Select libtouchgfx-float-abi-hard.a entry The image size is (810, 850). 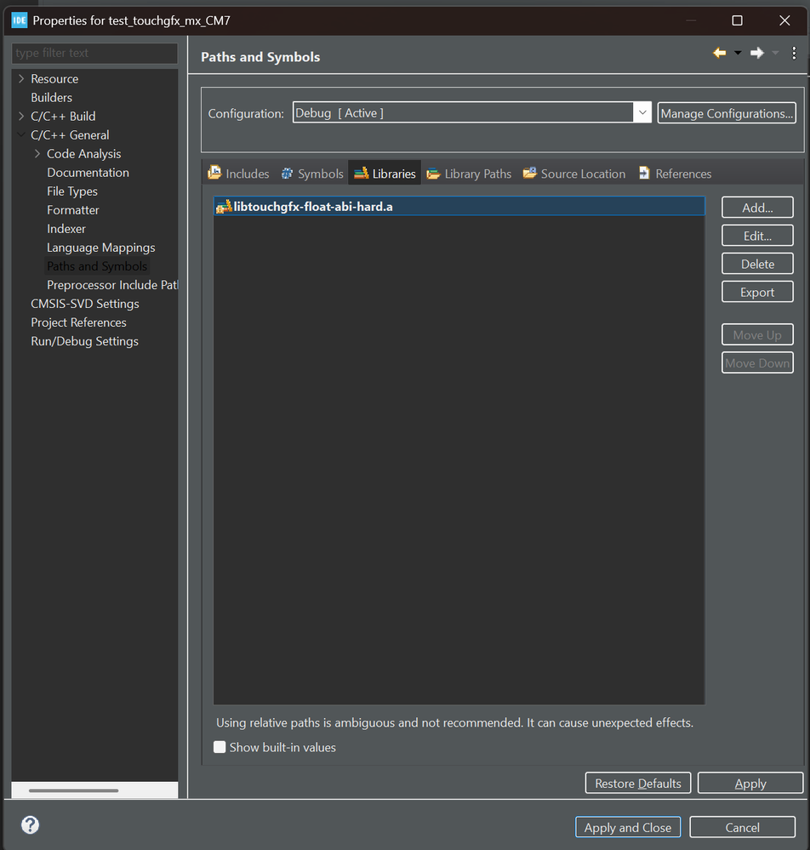pyautogui.click(x=459, y=207)
